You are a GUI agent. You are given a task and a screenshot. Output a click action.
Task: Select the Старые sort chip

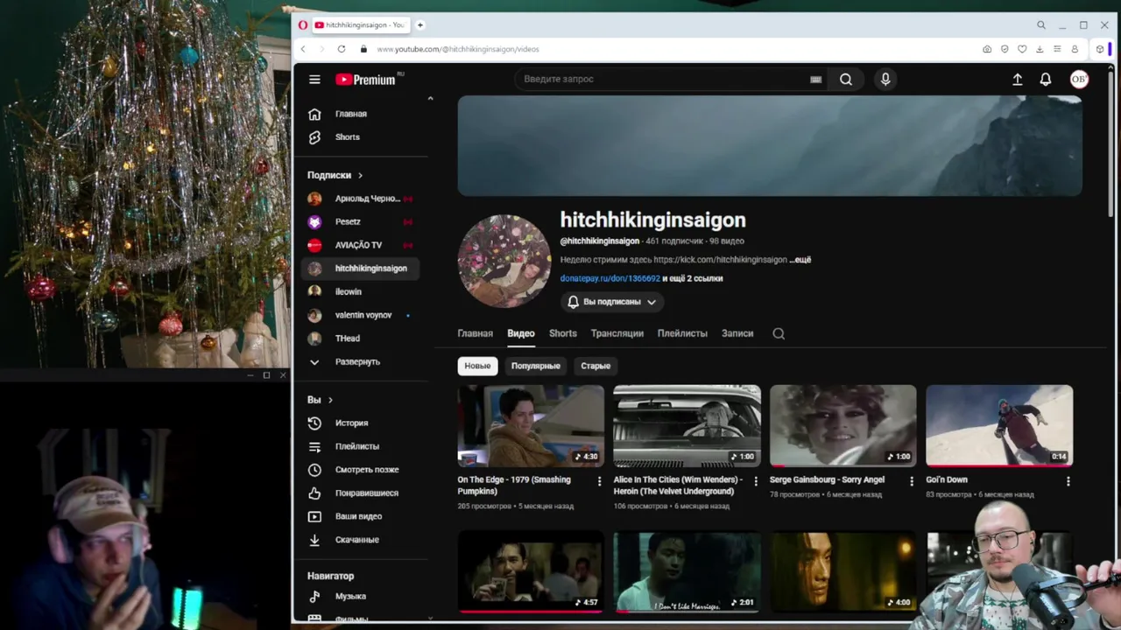(x=596, y=366)
